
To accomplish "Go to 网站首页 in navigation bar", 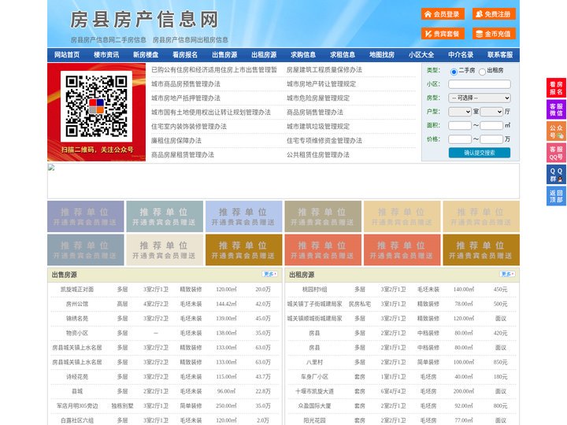I will tap(67, 55).
